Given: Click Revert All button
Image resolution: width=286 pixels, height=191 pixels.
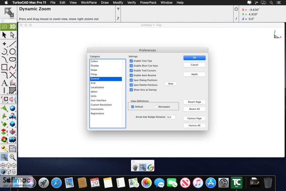Looking at the screenshot, I should 195,109.
